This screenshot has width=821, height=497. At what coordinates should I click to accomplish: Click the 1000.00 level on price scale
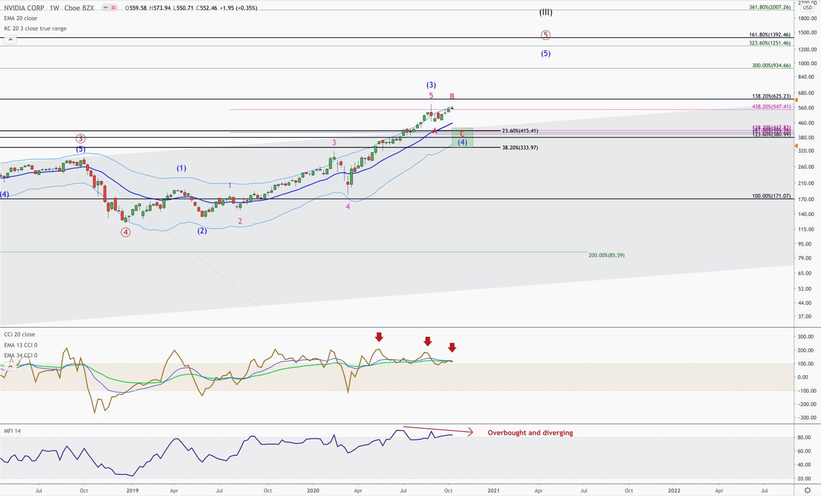(806, 64)
